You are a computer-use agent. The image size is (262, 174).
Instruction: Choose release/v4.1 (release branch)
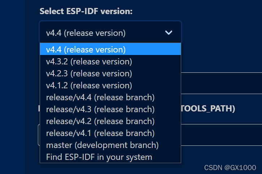pos(110,133)
